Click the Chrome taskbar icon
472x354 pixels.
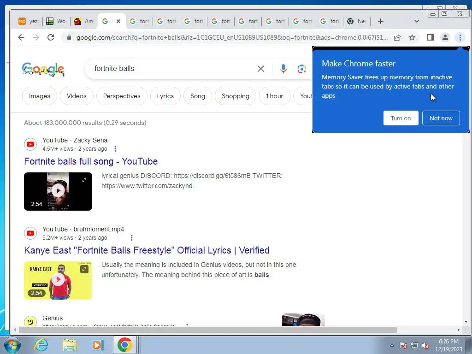125,345
